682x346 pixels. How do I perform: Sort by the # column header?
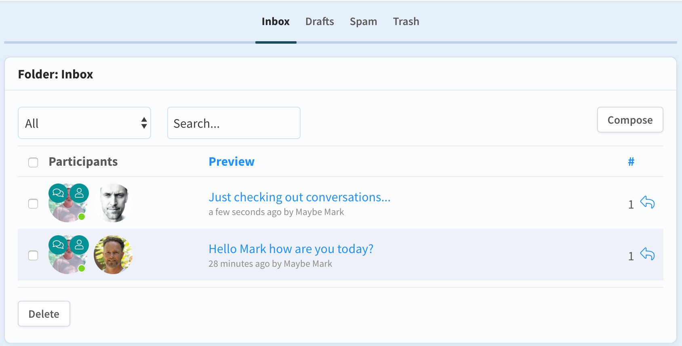[631, 162]
